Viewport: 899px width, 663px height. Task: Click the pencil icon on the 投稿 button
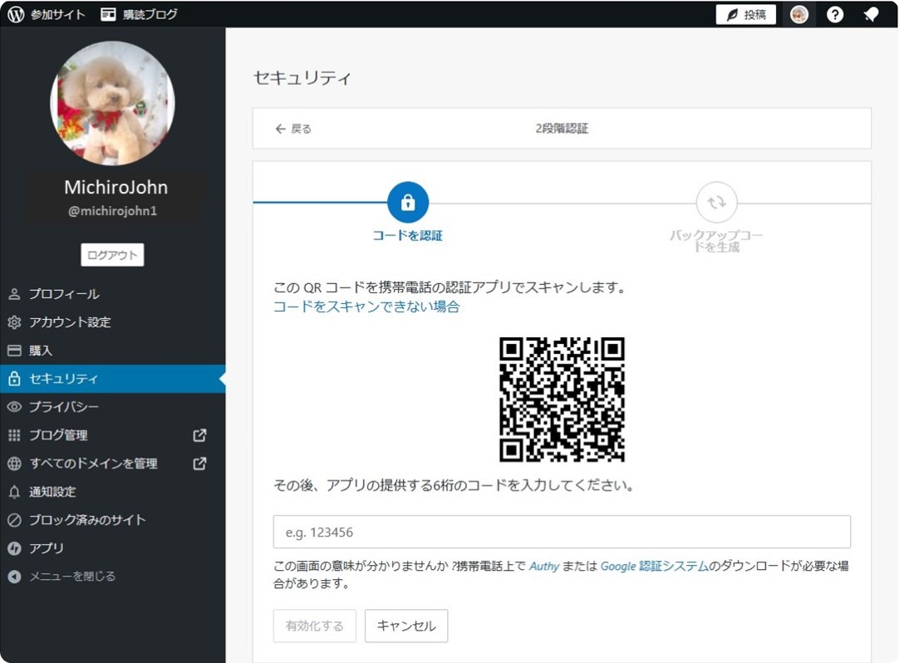[x=730, y=14]
